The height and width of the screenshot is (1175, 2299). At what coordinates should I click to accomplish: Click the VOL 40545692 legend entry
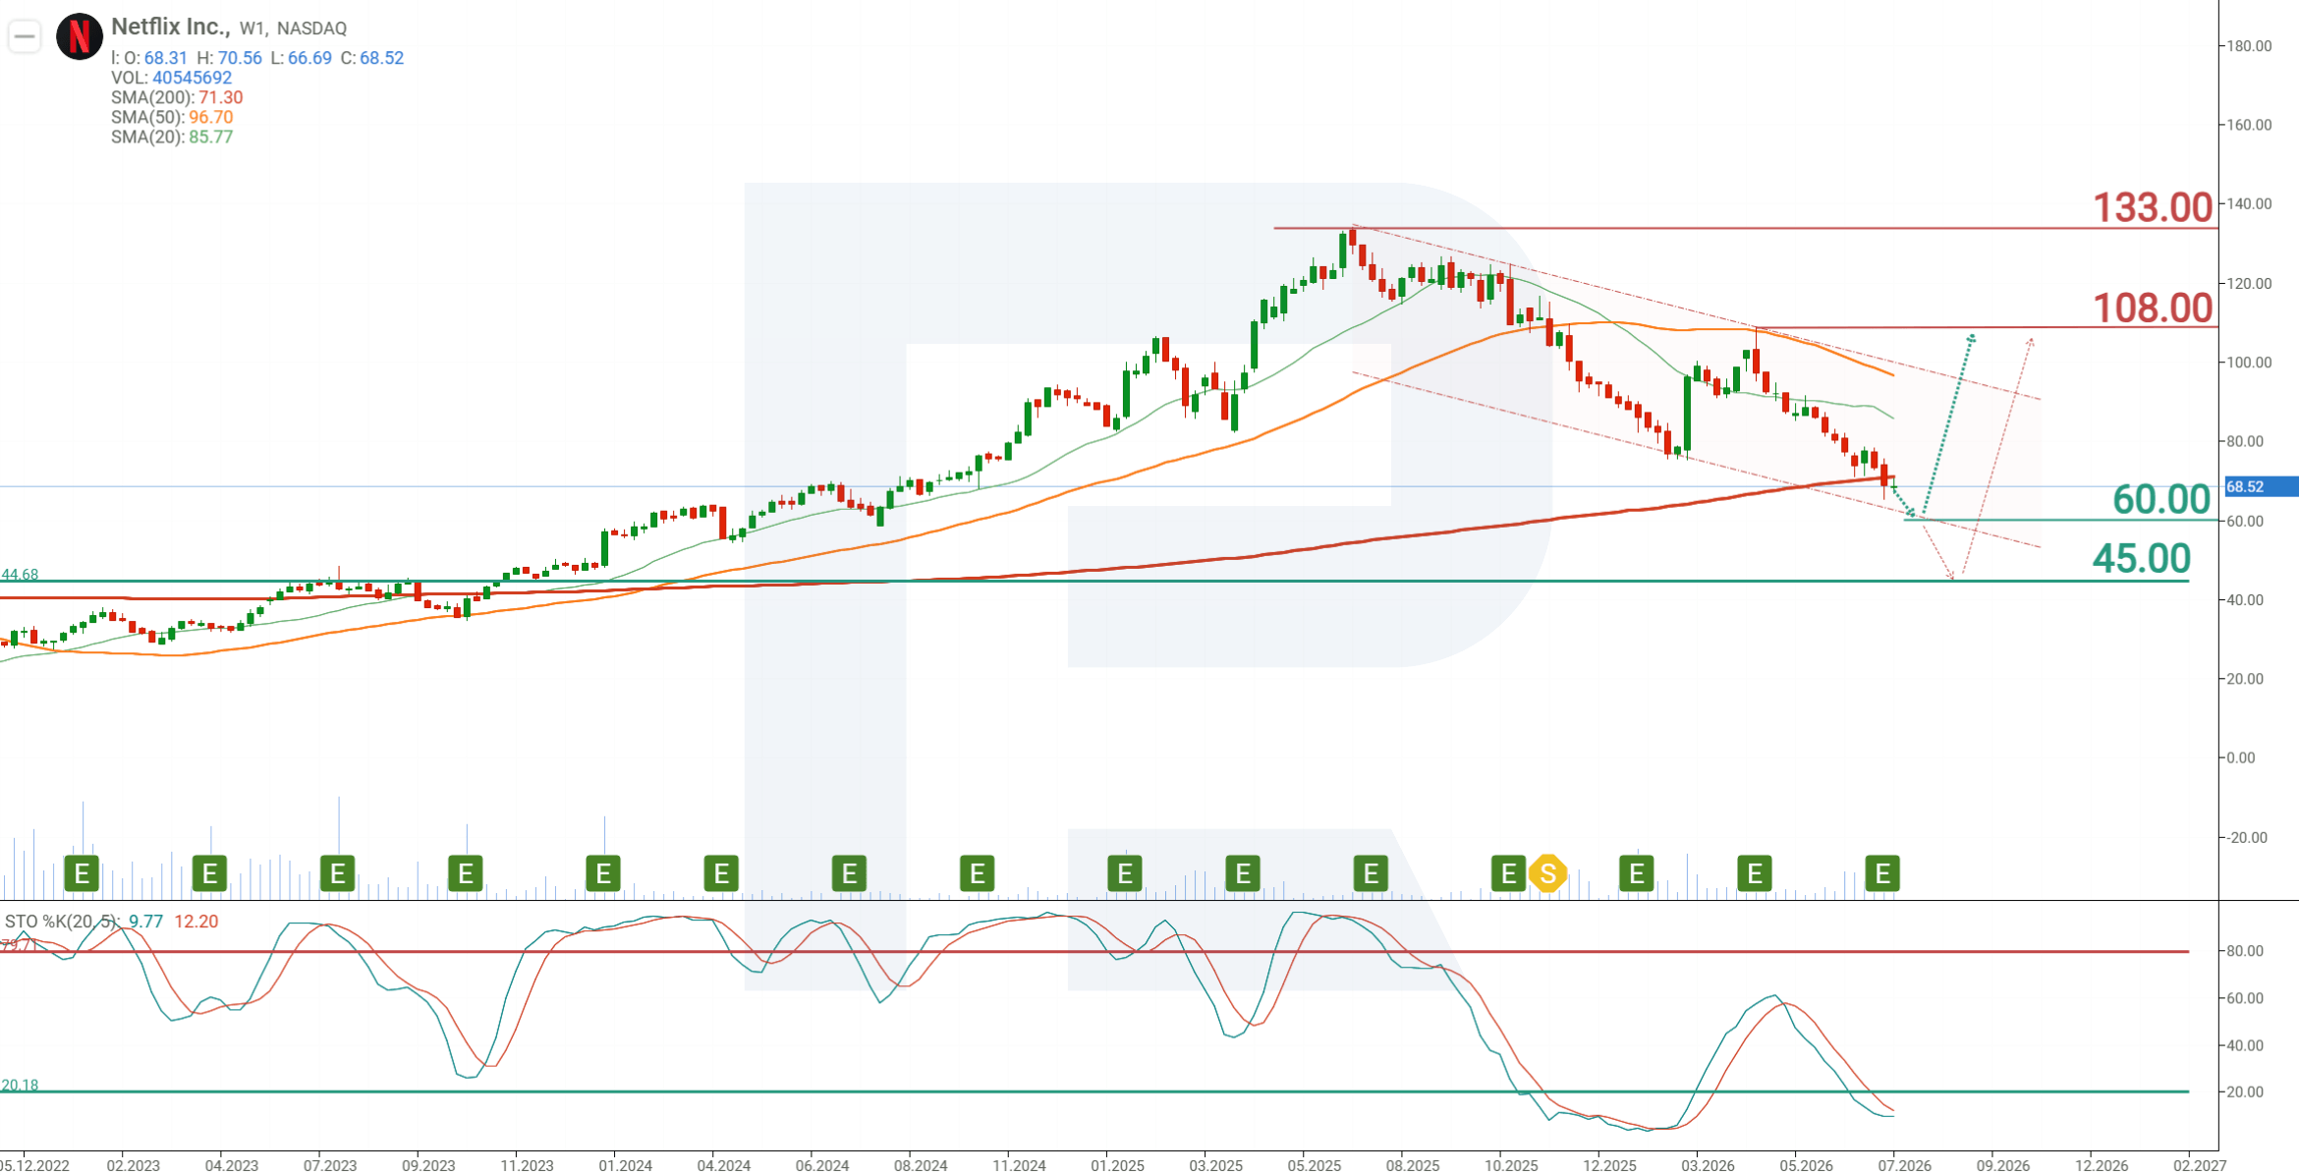172,78
